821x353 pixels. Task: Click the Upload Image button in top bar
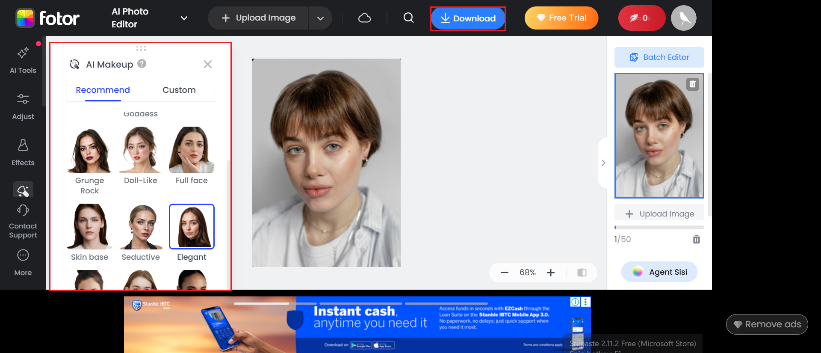point(258,18)
